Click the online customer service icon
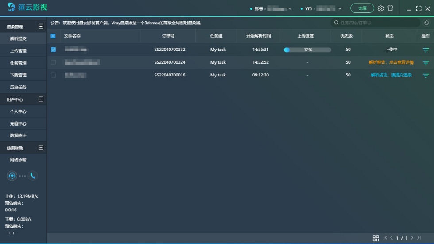434x244 pixels. tap(12, 176)
